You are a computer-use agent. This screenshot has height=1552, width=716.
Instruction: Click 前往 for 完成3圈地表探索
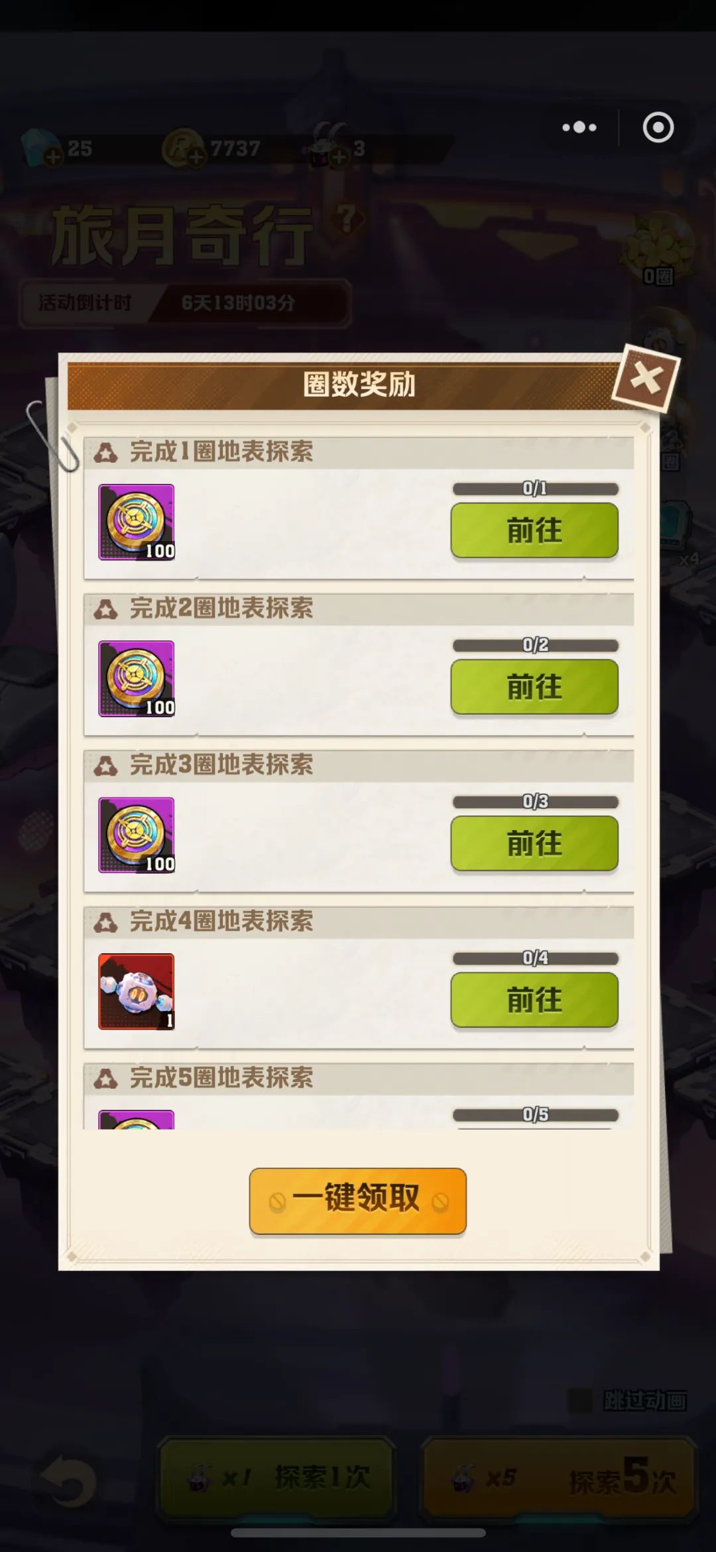point(534,843)
